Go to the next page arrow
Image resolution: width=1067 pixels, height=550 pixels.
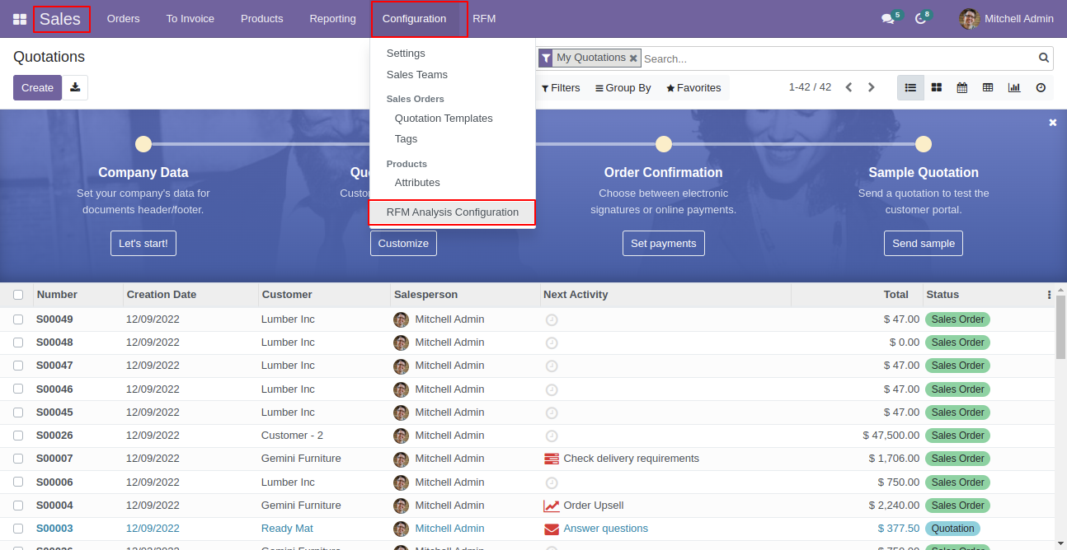coord(872,87)
